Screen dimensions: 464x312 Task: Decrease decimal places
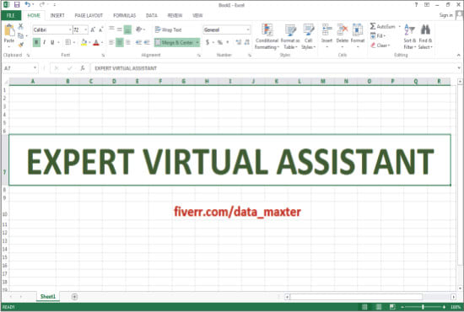pos(247,42)
